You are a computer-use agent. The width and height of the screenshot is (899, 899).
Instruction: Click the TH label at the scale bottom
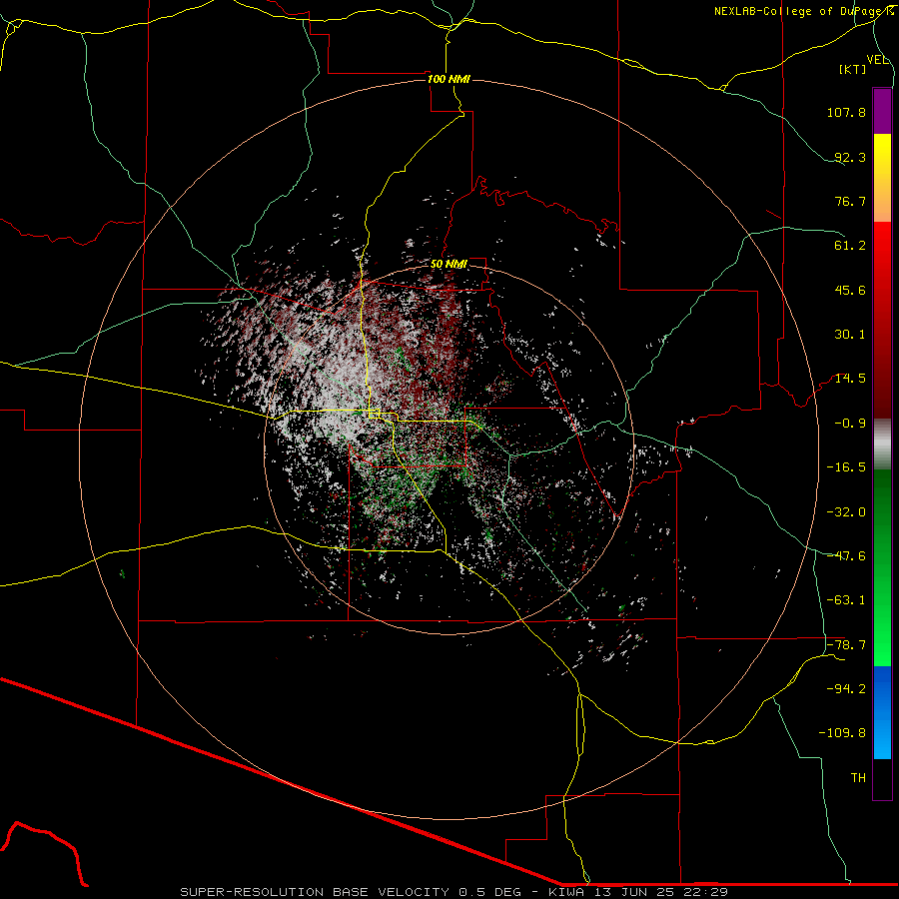click(858, 778)
